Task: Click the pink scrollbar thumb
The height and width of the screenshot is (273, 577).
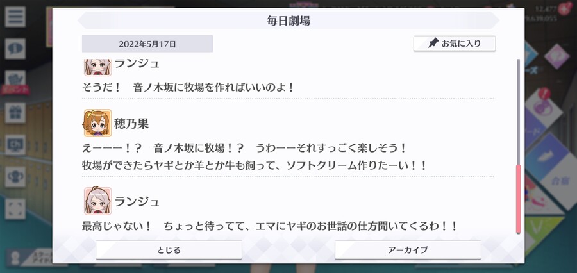Action: [x=519, y=199]
